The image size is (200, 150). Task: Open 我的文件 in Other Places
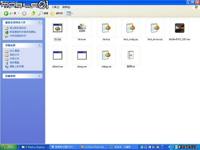14,55
